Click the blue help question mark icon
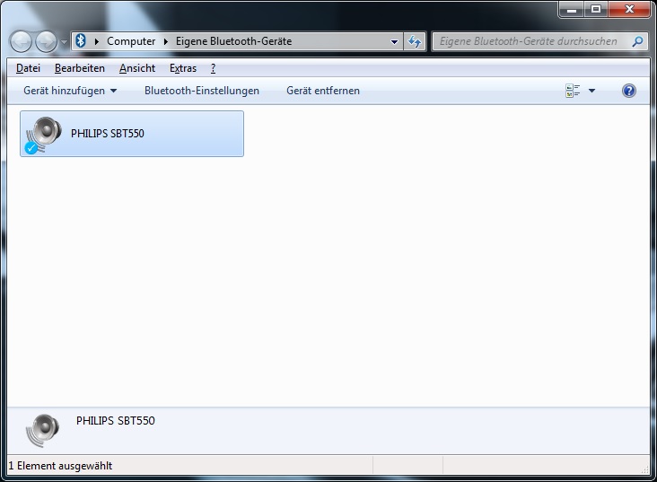Viewport: 657px width, 482px height. tap(629, 91)
